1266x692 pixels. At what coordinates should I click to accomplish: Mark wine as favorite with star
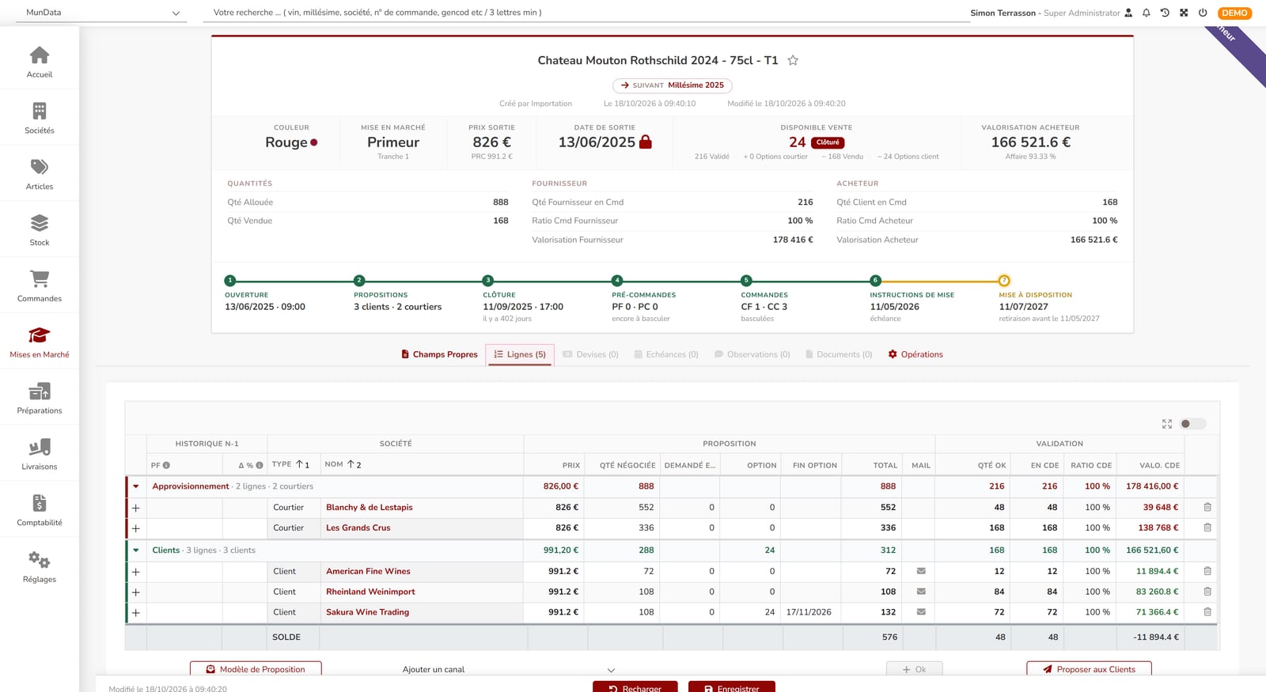(793, 60)
